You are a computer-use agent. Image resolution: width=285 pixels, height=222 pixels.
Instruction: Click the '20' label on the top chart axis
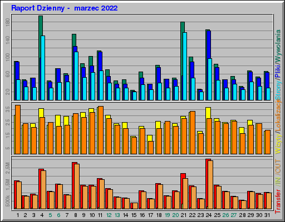coord(8,92)
